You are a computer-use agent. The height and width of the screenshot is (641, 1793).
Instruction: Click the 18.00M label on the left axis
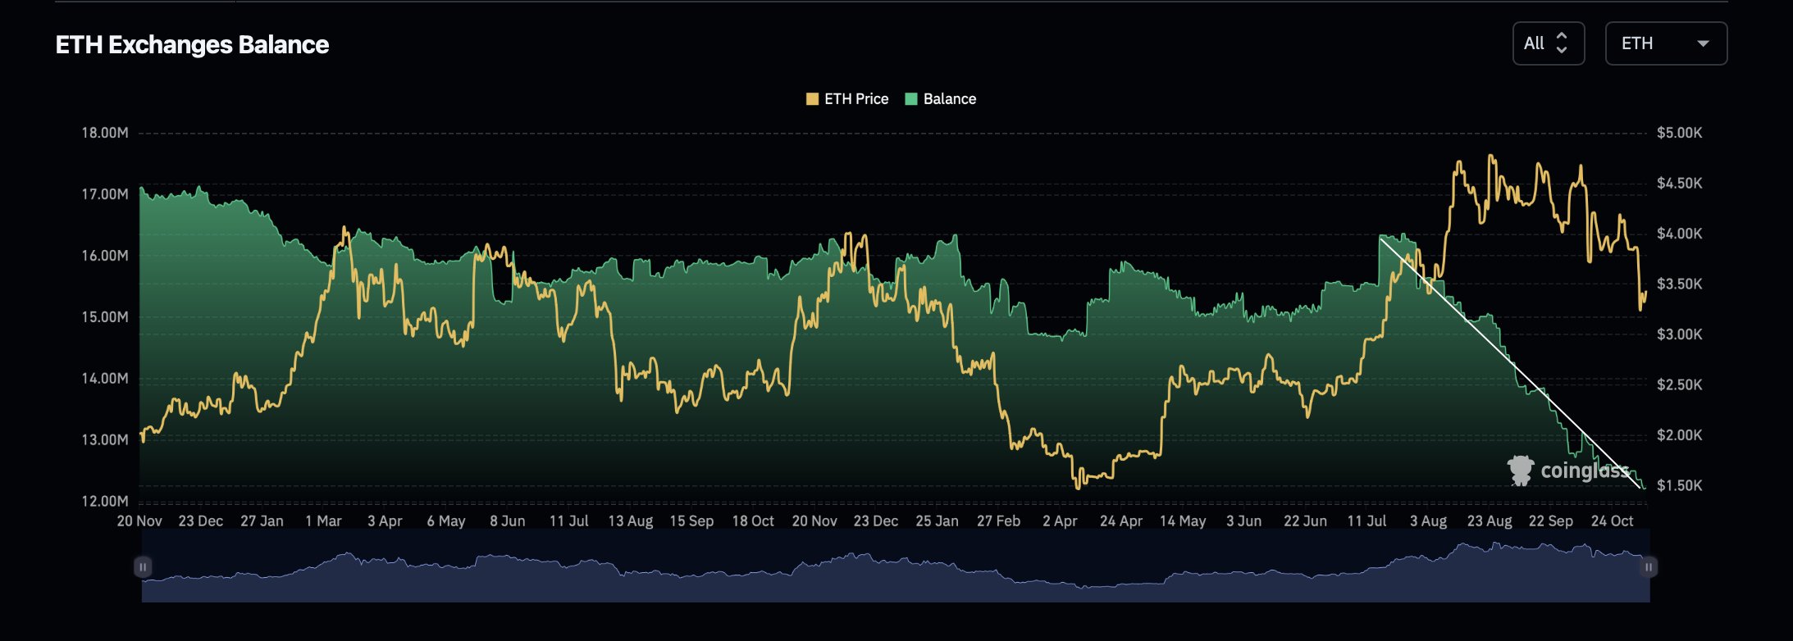tap(104, 133)
